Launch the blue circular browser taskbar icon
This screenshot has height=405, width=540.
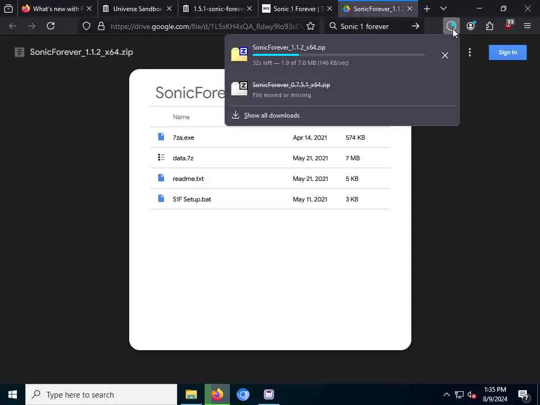point(243,394)
